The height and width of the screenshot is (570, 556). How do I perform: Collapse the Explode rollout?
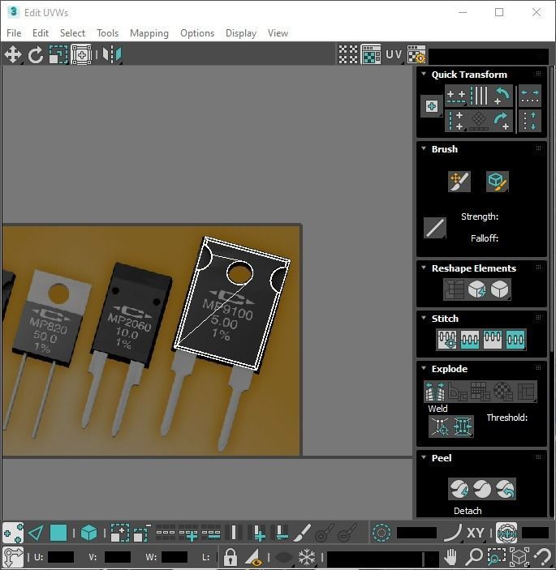coord(424,368)
